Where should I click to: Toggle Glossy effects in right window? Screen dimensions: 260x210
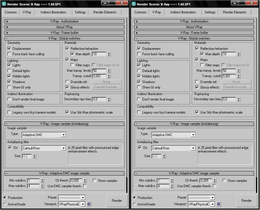click(197, 87)
